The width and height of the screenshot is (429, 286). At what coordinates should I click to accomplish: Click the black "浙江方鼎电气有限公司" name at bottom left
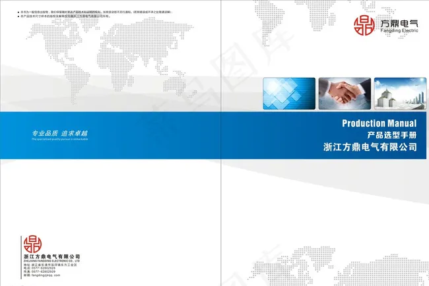(x=52, y=256)
